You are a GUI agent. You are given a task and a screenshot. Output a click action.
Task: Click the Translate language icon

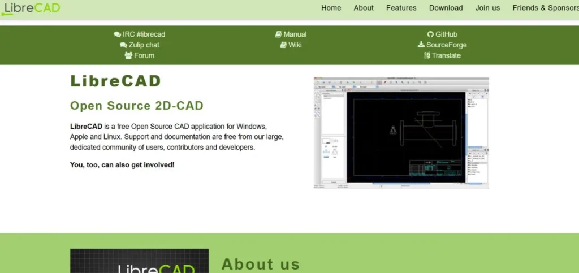[427, 56]
